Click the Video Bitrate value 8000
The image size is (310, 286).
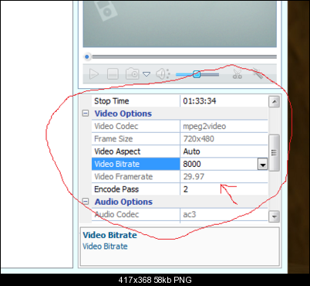[x=192, y=164]
